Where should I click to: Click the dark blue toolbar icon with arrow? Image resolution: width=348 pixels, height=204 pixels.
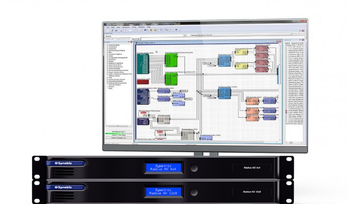click(177, 30)
